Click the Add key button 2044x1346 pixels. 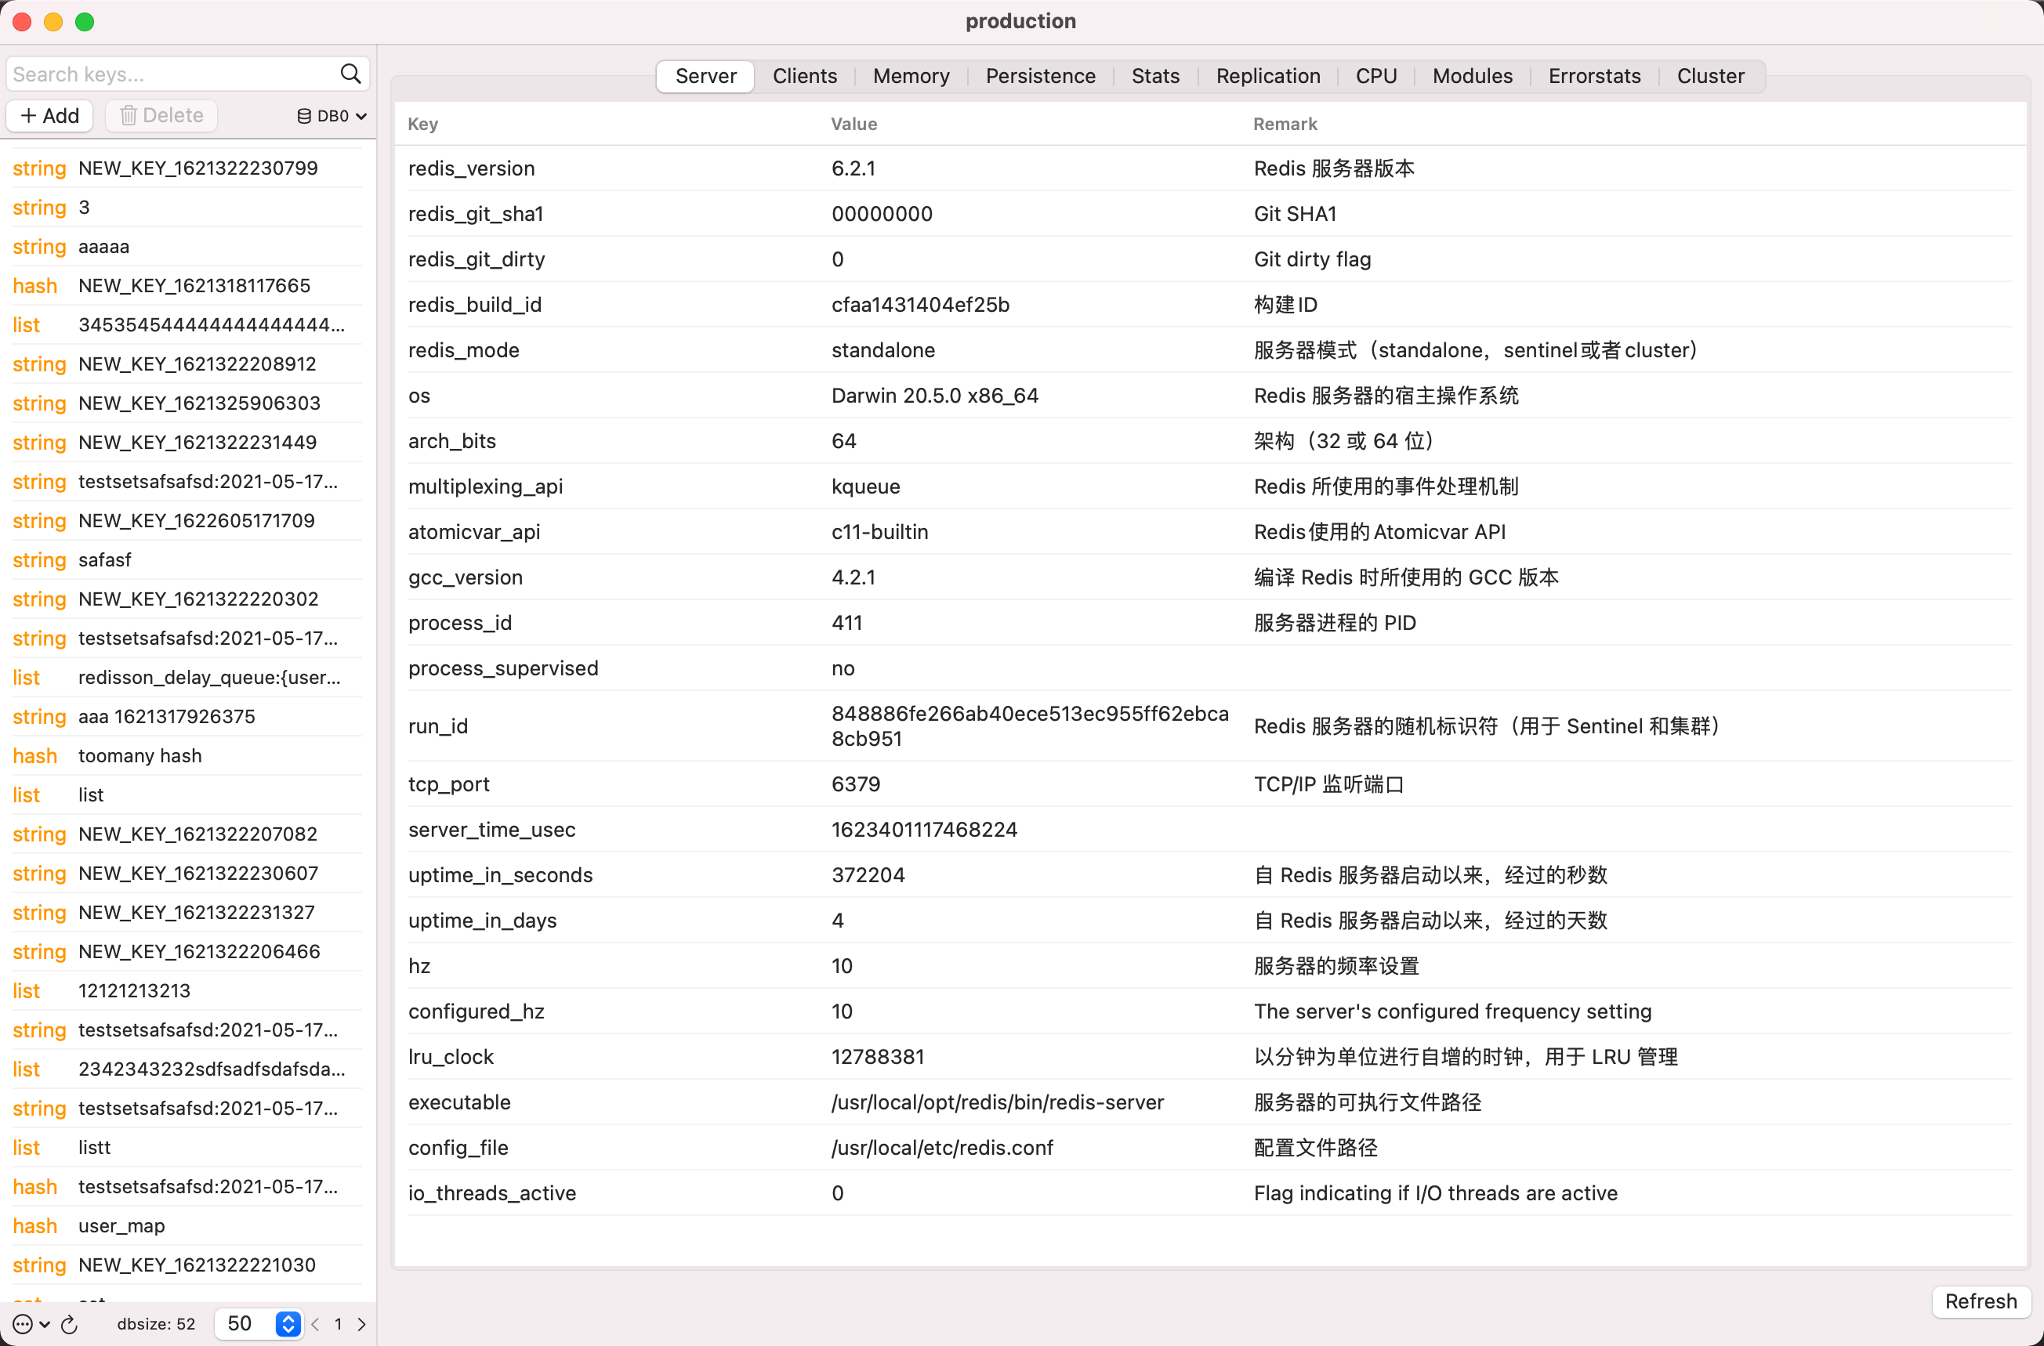click(x=50, y=115)
